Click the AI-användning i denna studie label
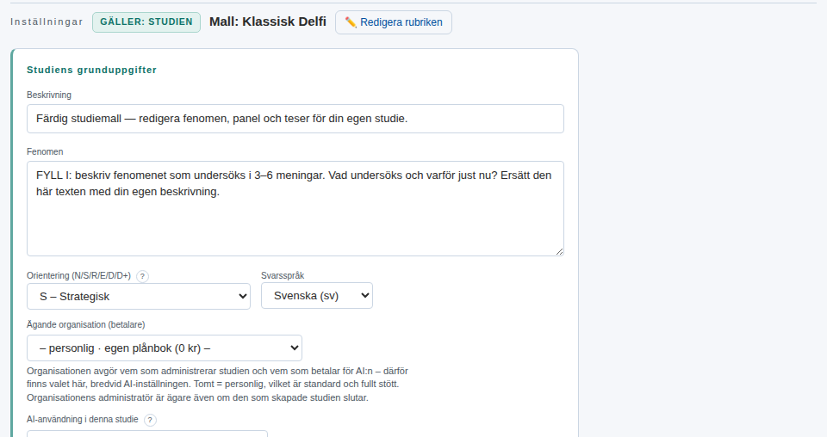Image resolution: width=827 pixels, height=437 pixels. click(83, 419)
